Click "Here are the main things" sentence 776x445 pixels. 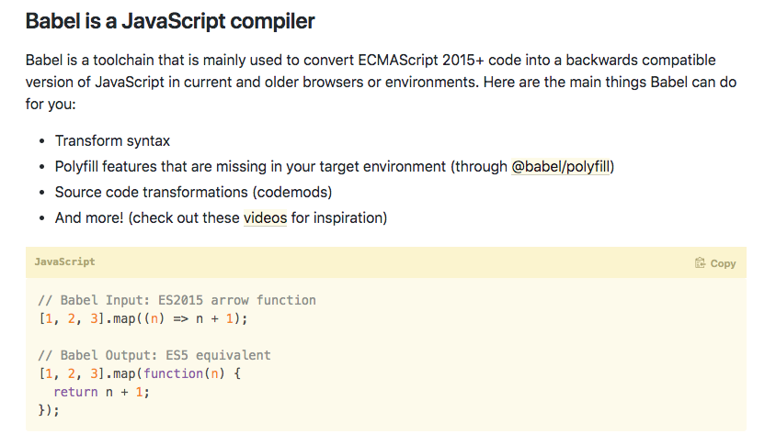pyautogui.click(x=548, y=82)
